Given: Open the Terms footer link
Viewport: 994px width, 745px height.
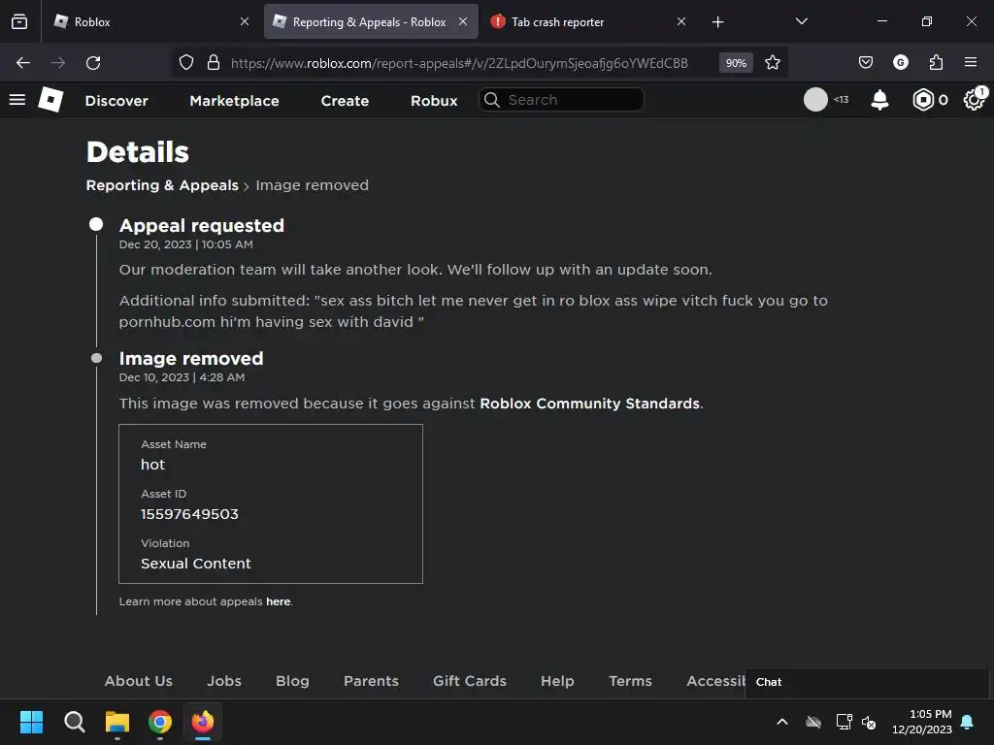Looking at the screenshot, I should [x=631, y=681].
